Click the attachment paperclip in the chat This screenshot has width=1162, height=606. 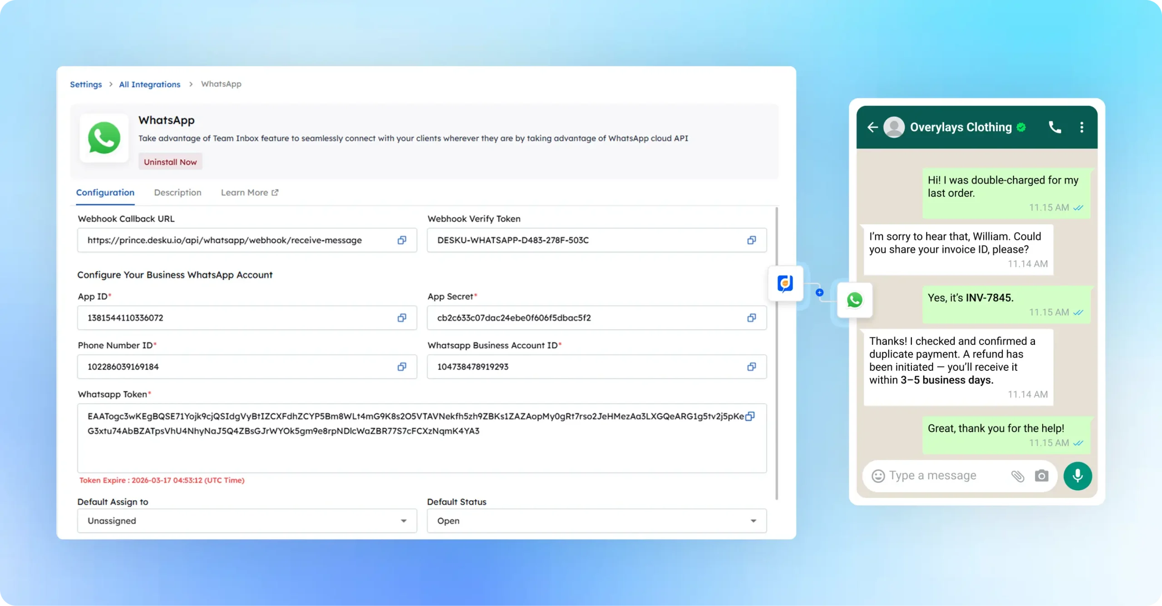(x=1018, y=476)
